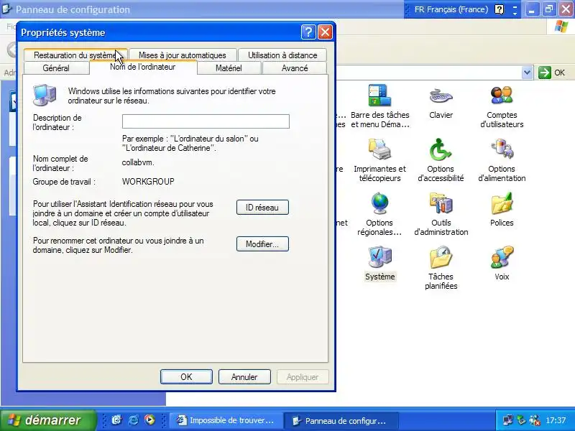Open the Barre des tâches et menu Démarrer icon
Viewport: 575px width, 431px height.
pos(379,96)
